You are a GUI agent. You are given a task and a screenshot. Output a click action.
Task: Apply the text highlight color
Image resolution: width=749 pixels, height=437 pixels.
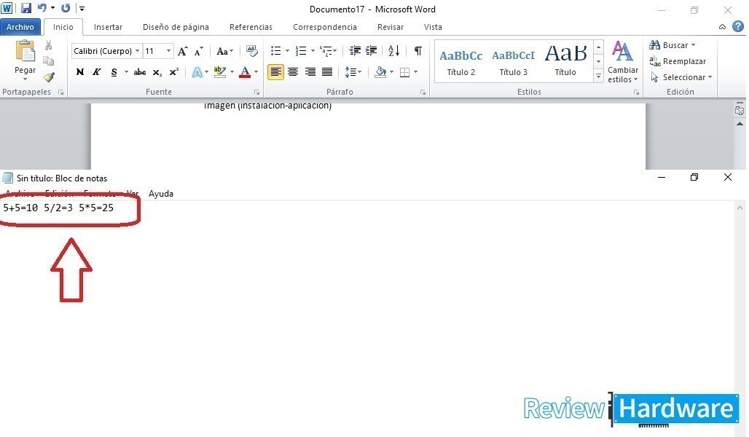pyautogui.click(x=220, y=72)
